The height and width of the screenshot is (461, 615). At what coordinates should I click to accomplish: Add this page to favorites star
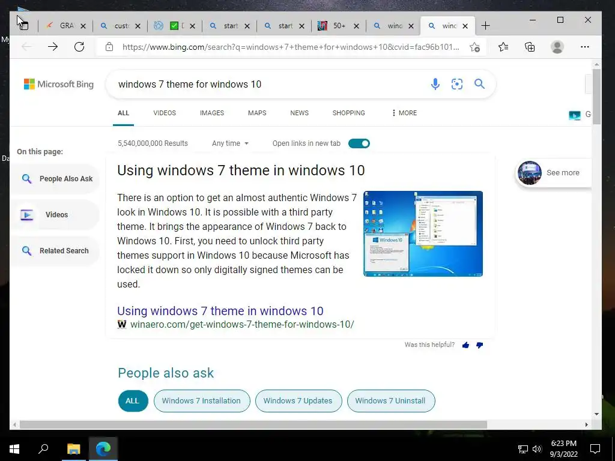(x=474, y=47)
